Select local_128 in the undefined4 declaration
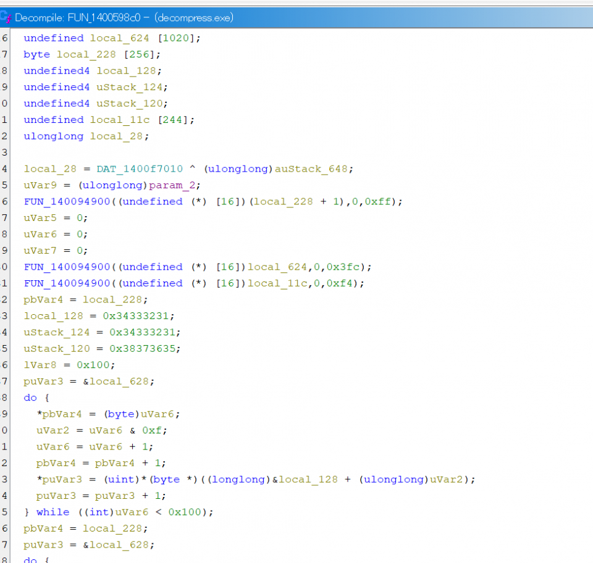 click(x=126, y=71)
